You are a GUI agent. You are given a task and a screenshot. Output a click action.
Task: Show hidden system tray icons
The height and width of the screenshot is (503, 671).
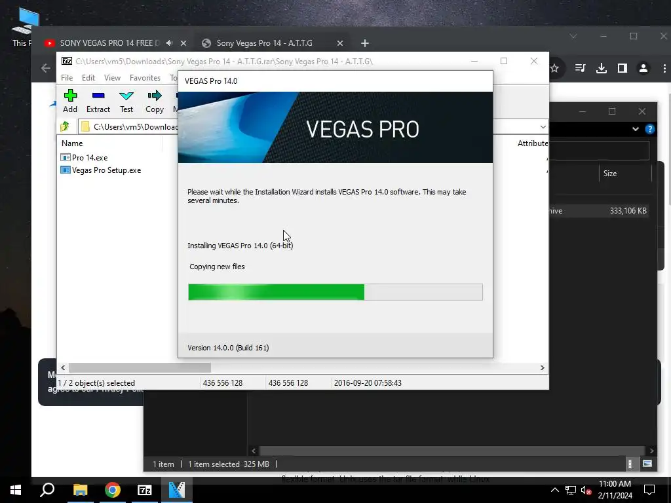pyautogui.click(x=554, y=490)
